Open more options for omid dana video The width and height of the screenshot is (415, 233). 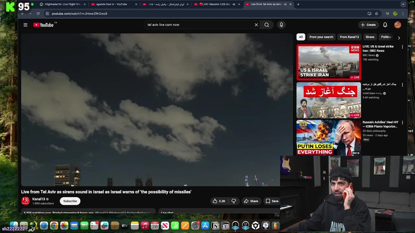[402, 85]
